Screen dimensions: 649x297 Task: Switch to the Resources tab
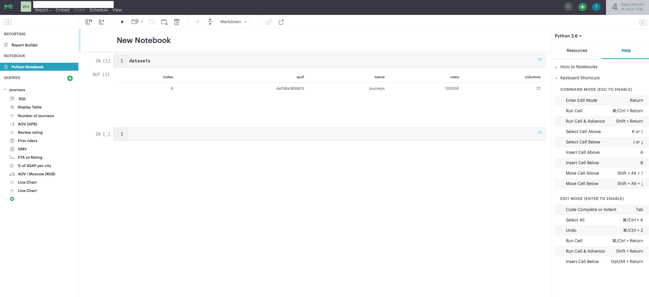coord(577,51)
